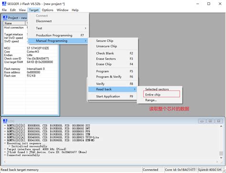Click the Use target RAM row
This screenshot has height=173, width=226.
click(x=31, y=62)
